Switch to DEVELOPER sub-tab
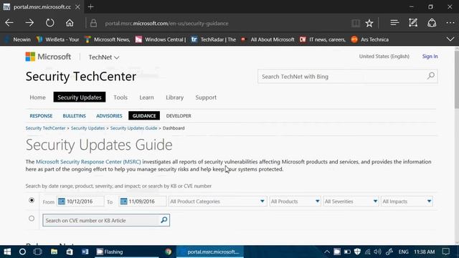The height and width of the screenshot is (258, 459). [179, 116]
